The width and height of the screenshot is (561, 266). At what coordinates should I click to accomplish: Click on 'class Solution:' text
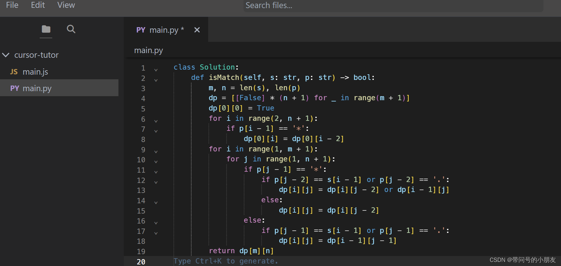(x=206, y=67)
